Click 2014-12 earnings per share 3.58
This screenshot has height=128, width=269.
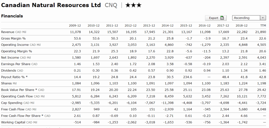pos(170,64)
